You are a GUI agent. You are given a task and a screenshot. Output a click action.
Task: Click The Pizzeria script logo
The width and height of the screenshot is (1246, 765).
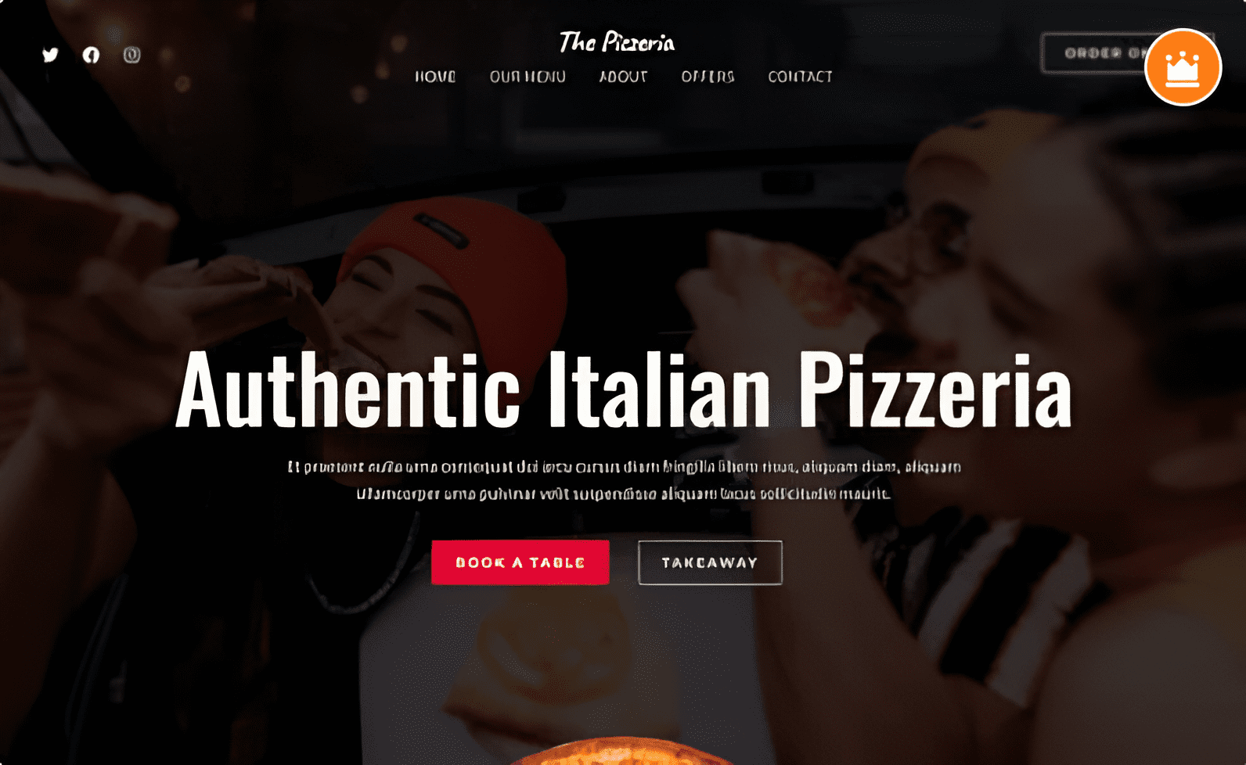coord(617,42)
